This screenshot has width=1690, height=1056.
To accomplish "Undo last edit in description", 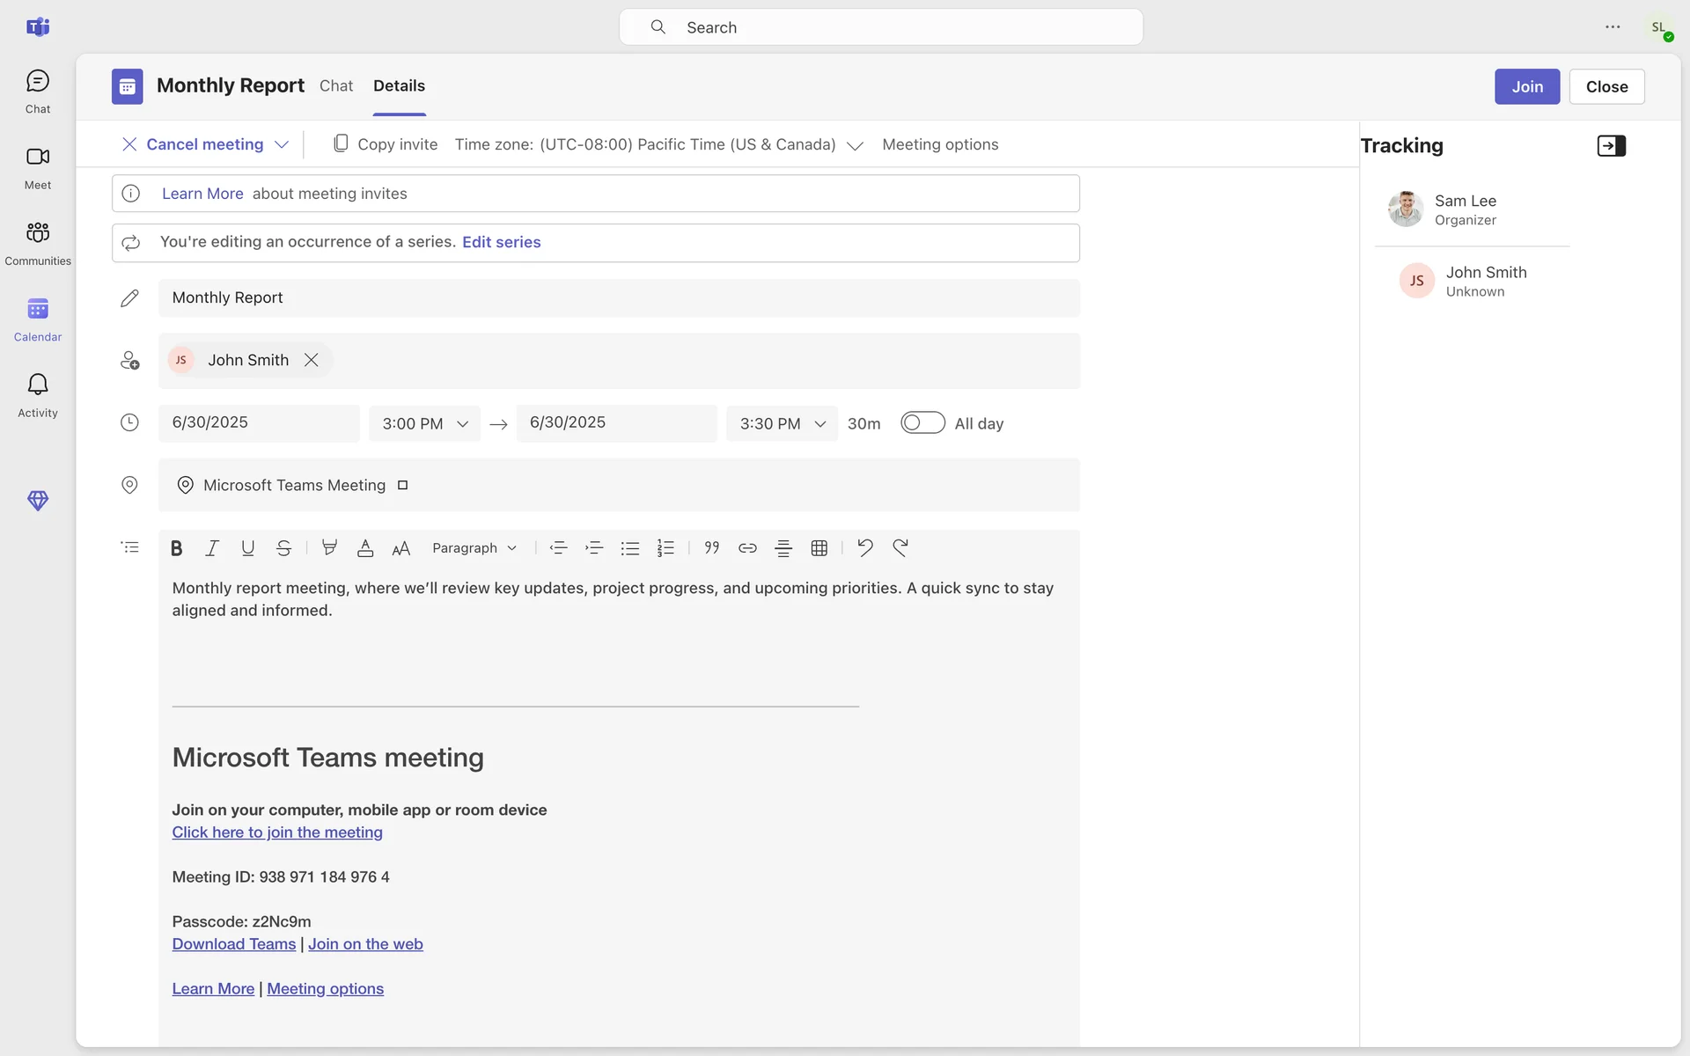I will point(864,548).
